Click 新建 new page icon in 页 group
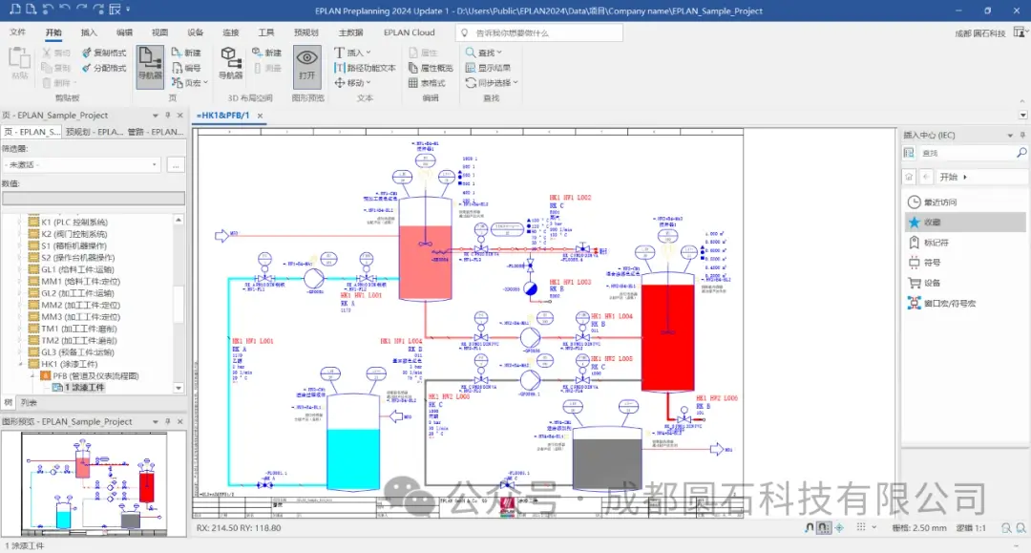The height and width of the screenshot is (553, 1031). click(x=177, y=53)
